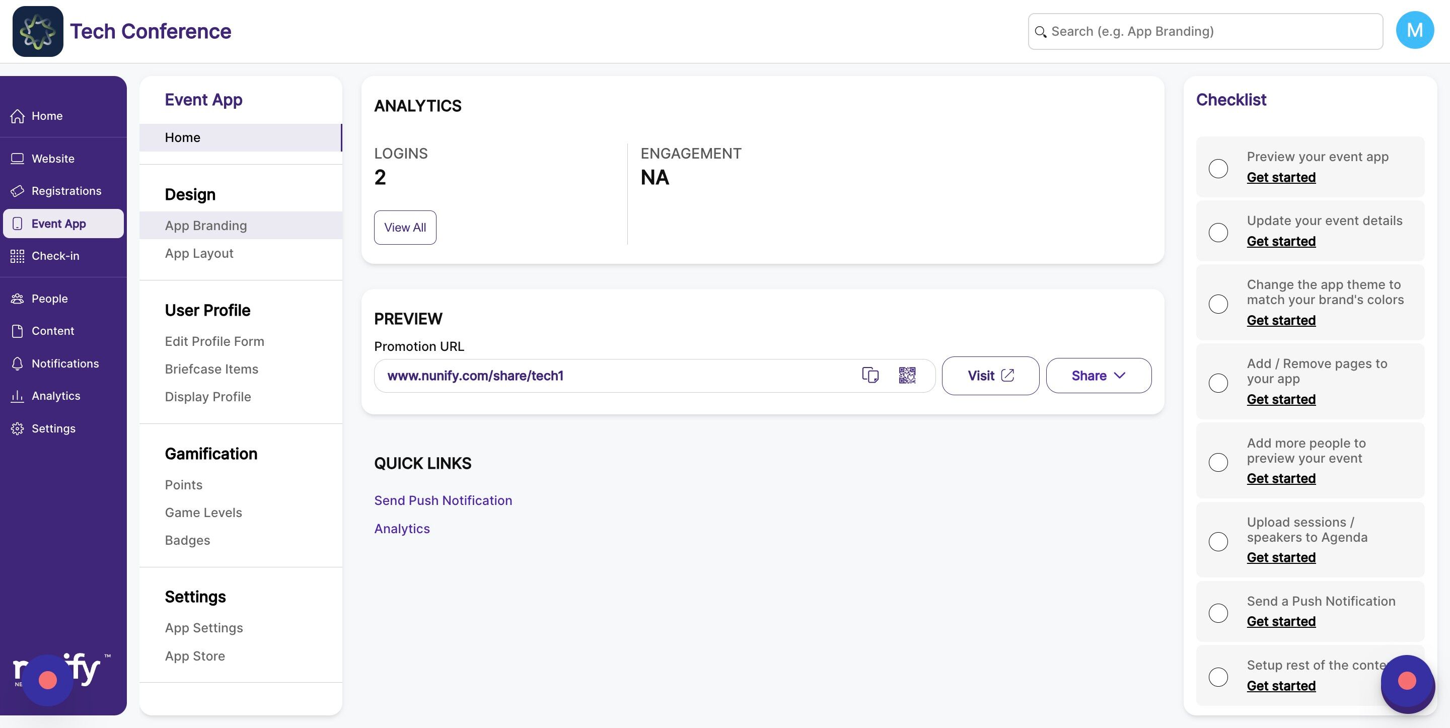This screenshot has height=728, width=1450.
Task: Open the Settings gear in main sidebar
Action: coord(18,428)
